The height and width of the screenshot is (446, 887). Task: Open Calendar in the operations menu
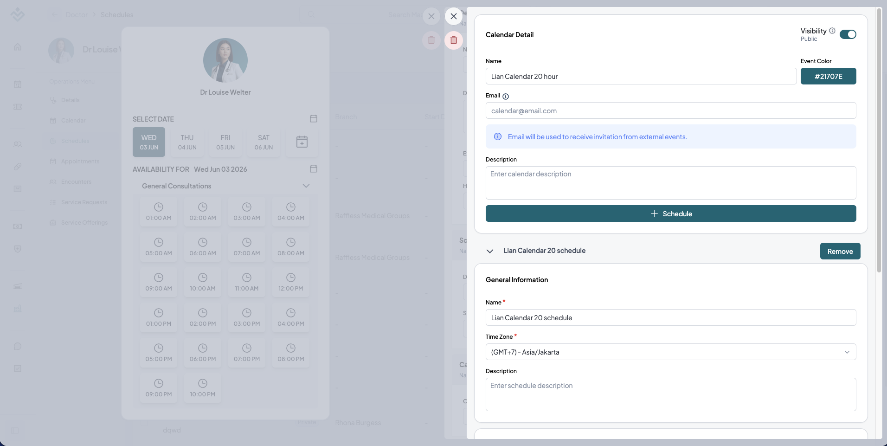coord(73,121)
